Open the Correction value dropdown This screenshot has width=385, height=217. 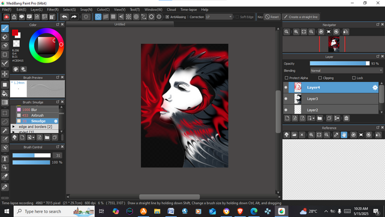(x=219, y=17)
